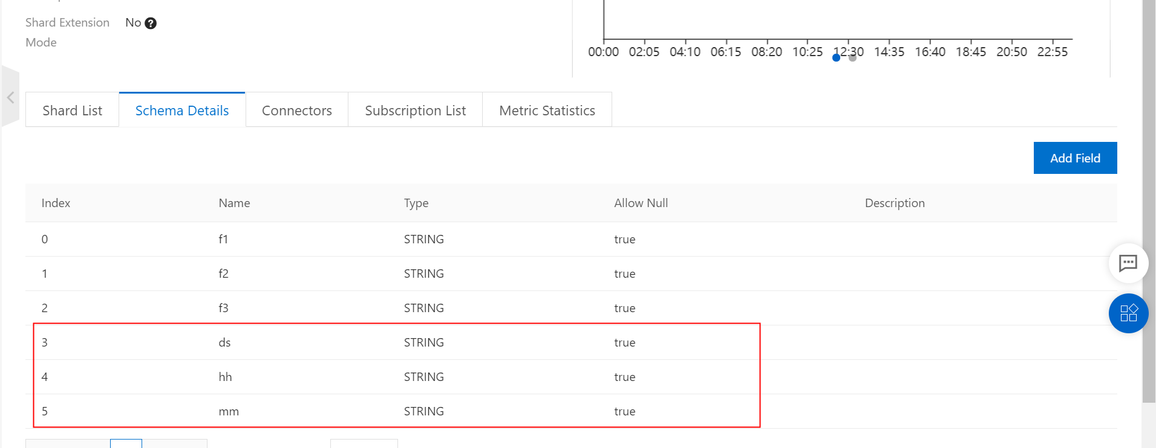Switch to the Shard List tab
1156x448 pixels.
point(73,110)
